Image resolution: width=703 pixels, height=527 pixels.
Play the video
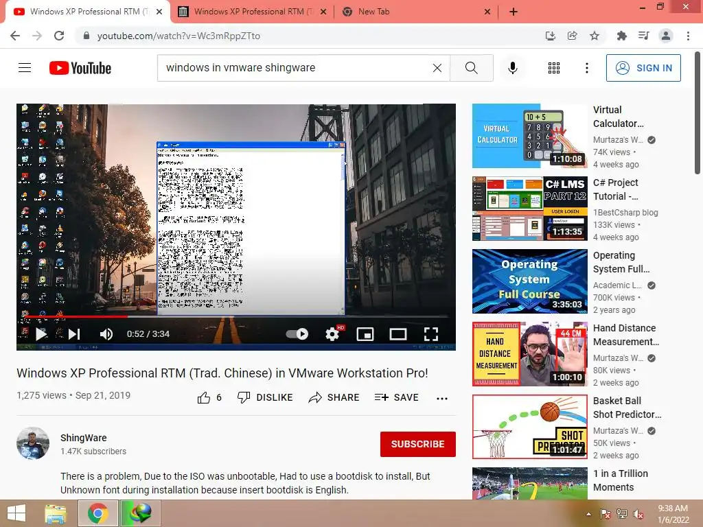(41, 334)
